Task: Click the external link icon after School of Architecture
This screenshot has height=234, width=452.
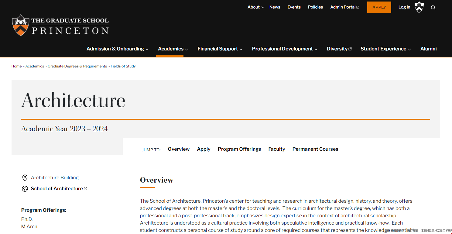Action: [86, 189]
